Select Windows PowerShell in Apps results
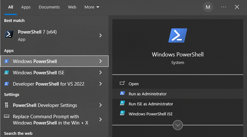 (54, 61)
